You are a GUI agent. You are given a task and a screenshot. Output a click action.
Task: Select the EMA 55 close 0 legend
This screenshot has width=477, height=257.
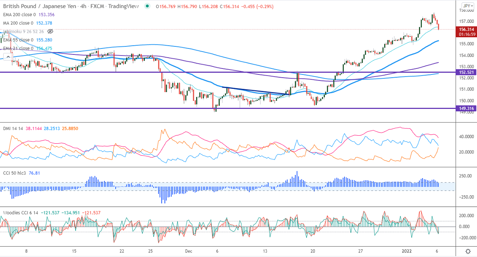[18, 40]
